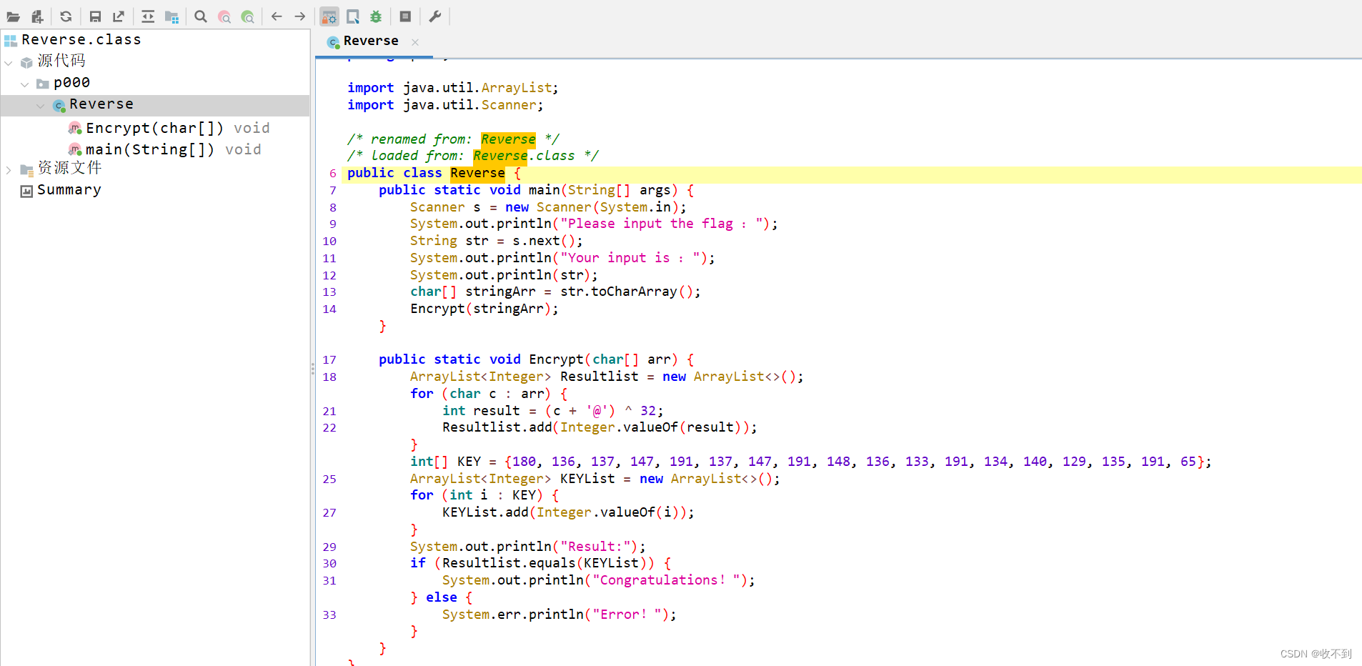This screenshot has width=1362, height=666.
Task: Click the Encrypt method icon
Action: pos(75,128)
